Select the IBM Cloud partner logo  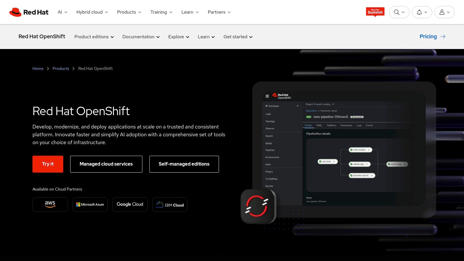pos(170,204)
